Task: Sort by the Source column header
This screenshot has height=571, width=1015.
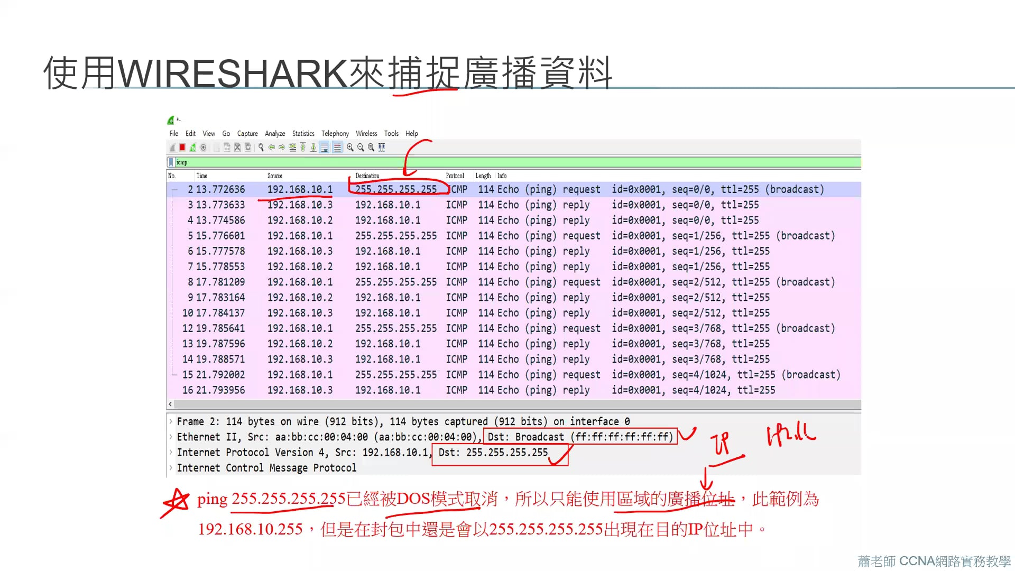Action: coord(274,176)
